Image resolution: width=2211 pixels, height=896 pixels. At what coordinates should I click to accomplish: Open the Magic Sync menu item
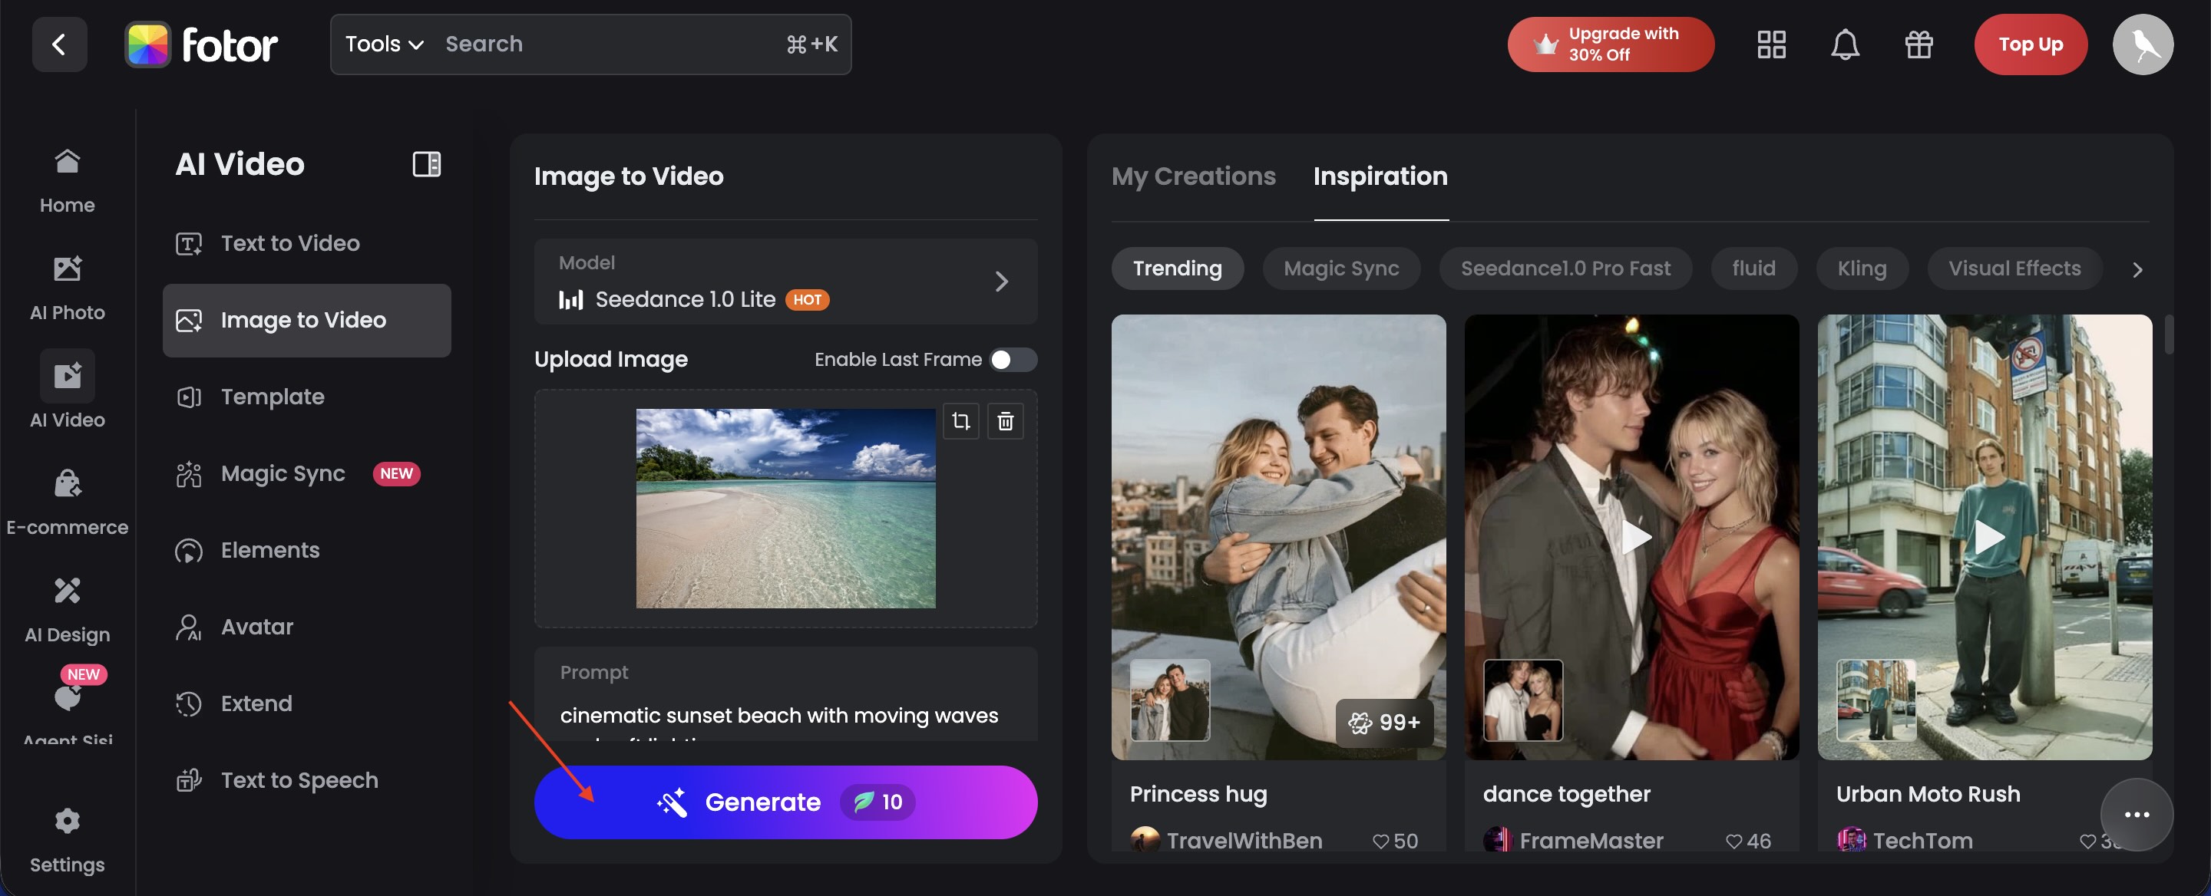point(282,473)
